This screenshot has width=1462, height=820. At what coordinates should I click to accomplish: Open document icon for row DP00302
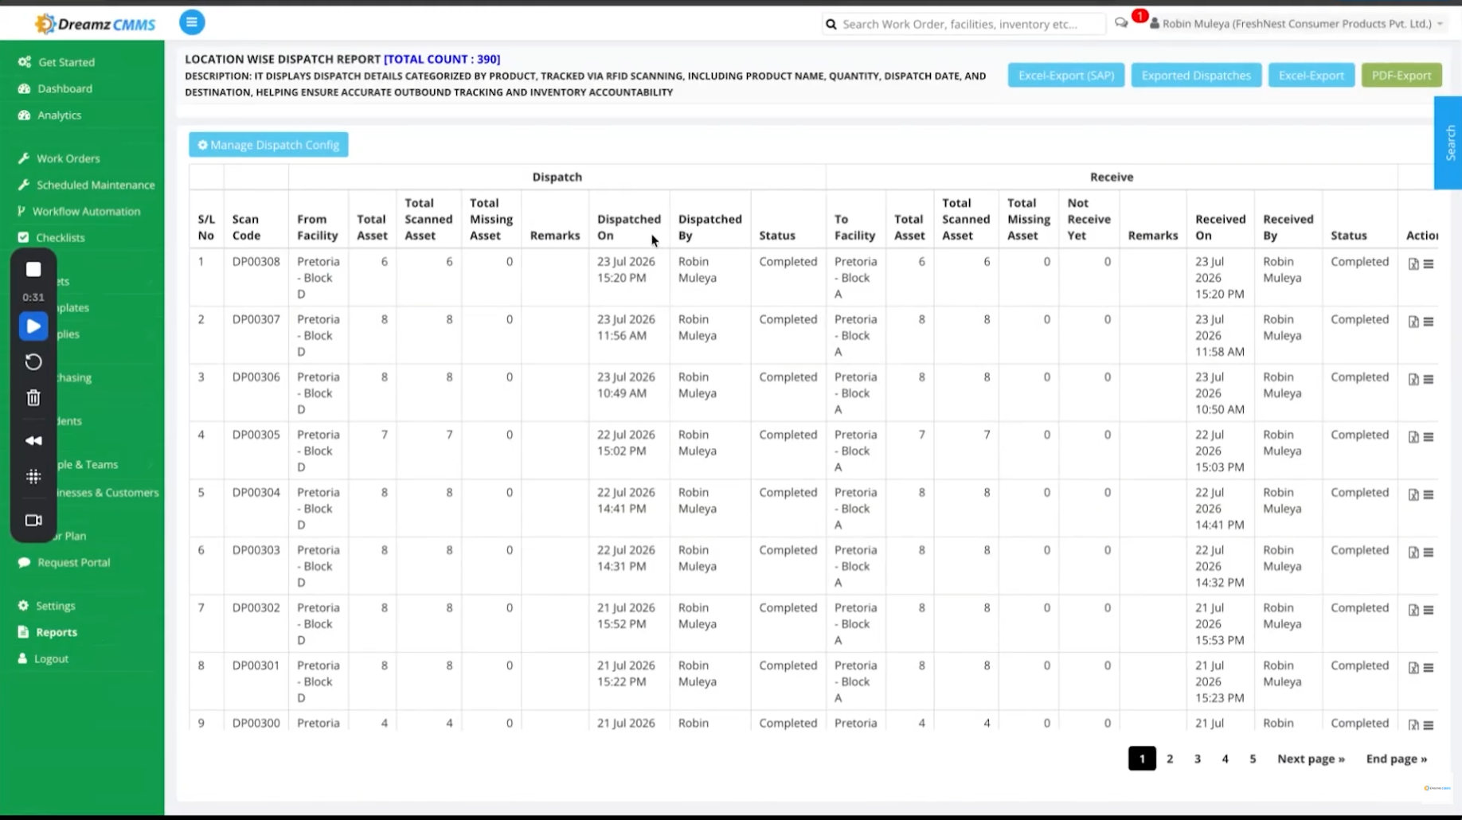1413,611
